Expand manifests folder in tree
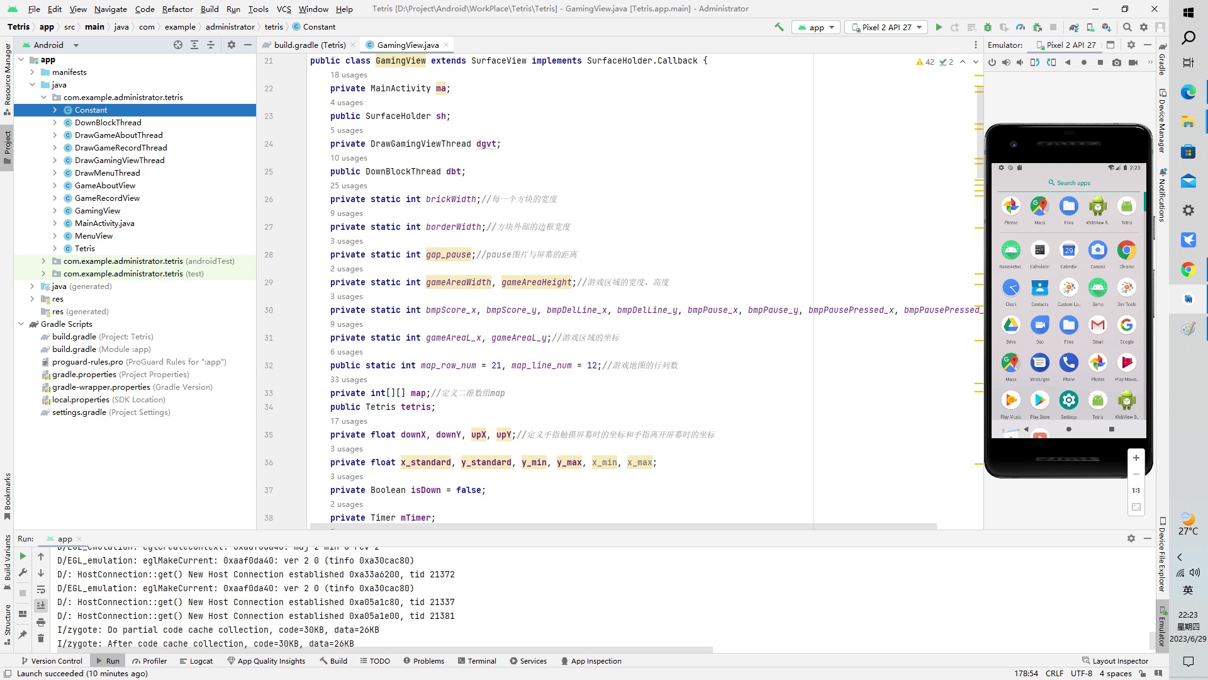1208x680 pixels. (x=32, y=72)
